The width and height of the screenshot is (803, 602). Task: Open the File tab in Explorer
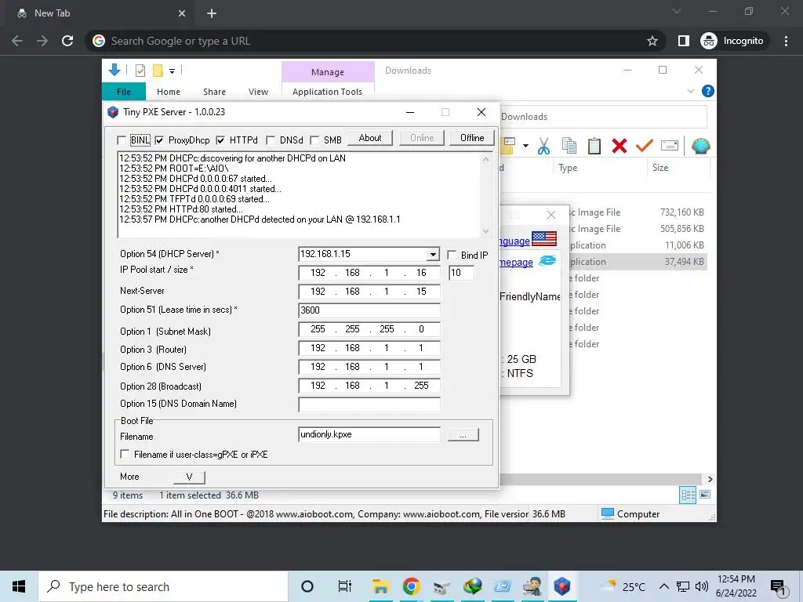click(x=124, y=92)
